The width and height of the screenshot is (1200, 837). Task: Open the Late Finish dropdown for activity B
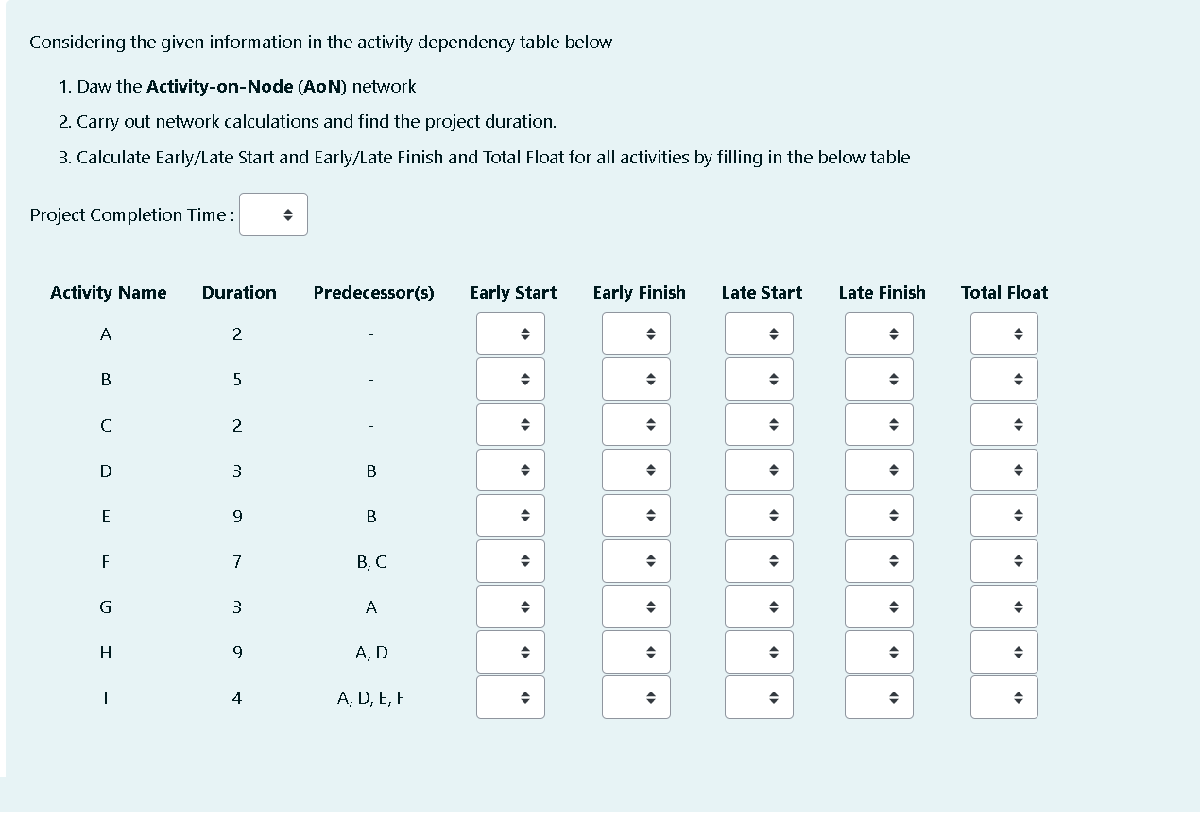click(879, 378)
